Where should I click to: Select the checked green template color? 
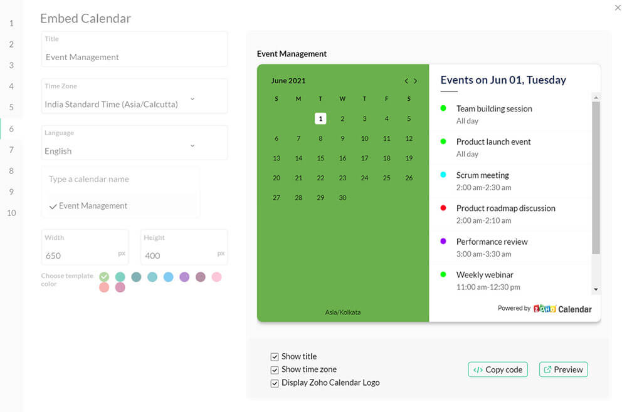[x=104, y=277]
